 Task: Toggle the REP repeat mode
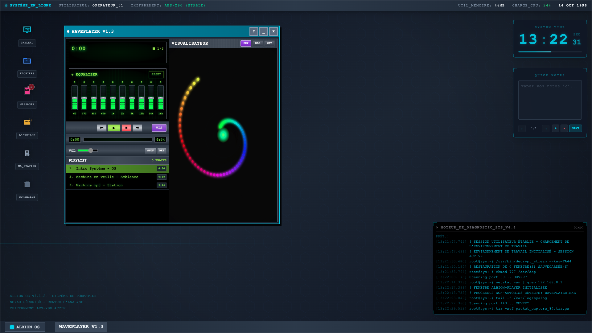click(162, 150)
